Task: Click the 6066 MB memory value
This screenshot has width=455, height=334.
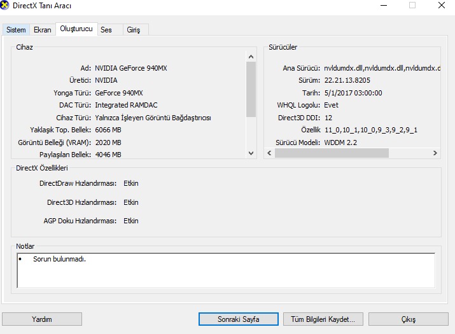Action: 108,130
